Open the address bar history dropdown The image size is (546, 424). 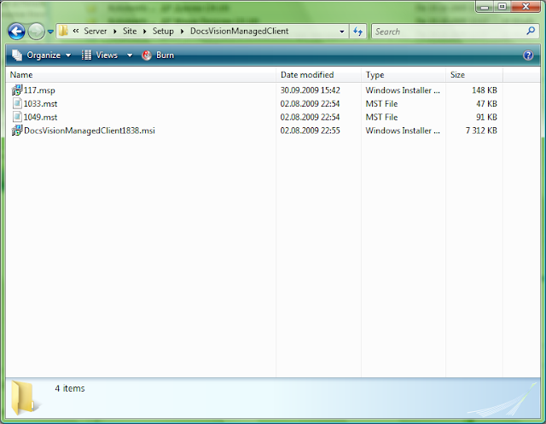pyautogui.click(x=342, y=32)
